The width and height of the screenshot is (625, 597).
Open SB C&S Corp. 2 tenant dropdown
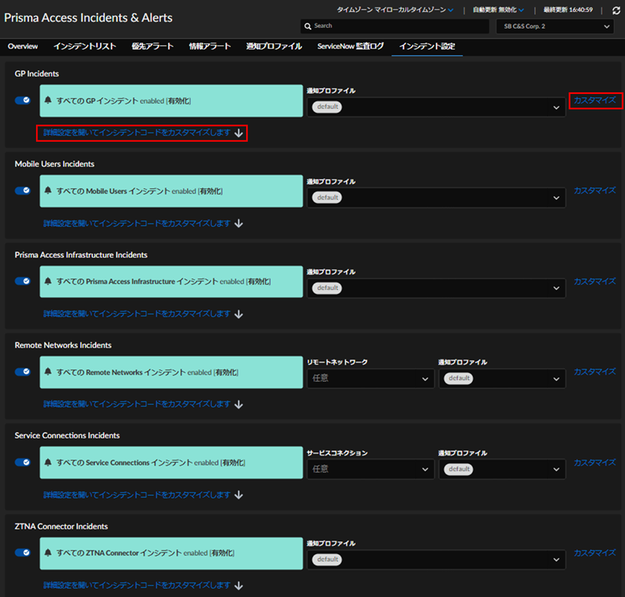point(555,26)
